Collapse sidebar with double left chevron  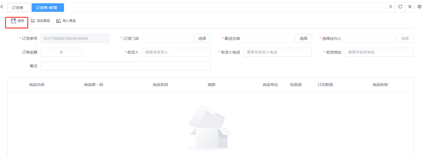[x=2, y=7]
